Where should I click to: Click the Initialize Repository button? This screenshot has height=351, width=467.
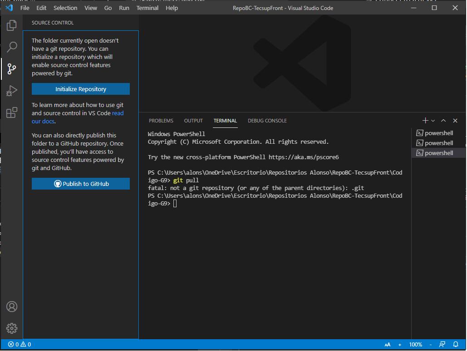click(80, 89)
